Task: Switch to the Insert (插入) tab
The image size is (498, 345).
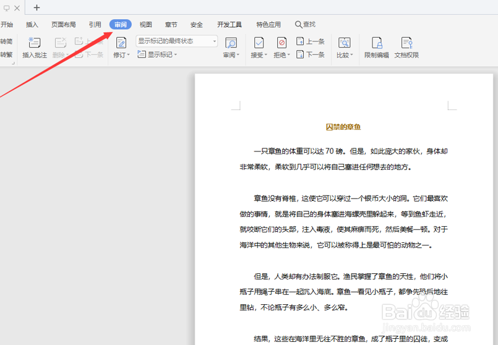Action: point(32,25)
